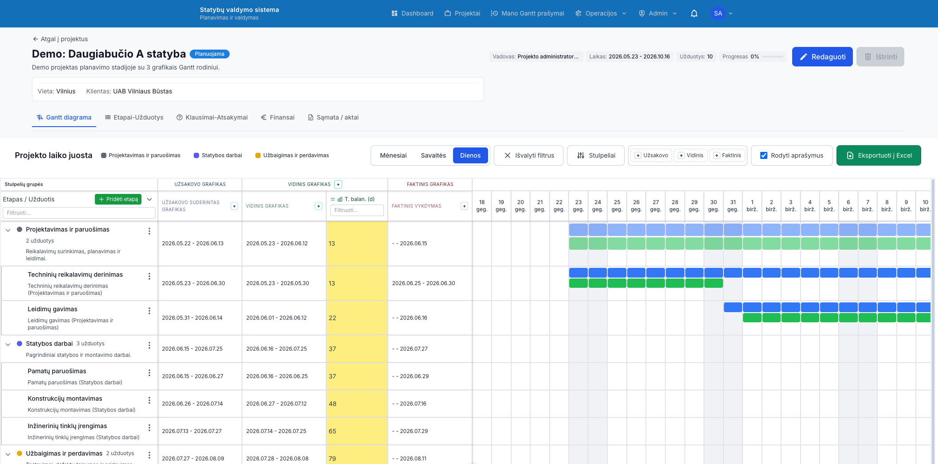
Task: Open kebab menu for Leidimų gavimas
Action: click(149, 311)
